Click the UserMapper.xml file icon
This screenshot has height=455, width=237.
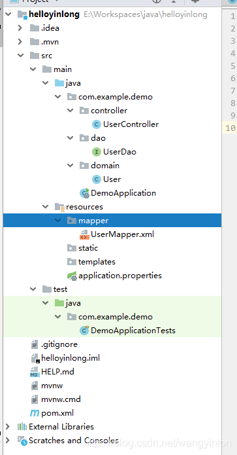coord(84,234)
